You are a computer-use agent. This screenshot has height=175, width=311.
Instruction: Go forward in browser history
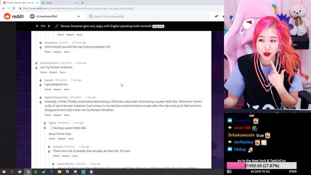pyautogui.click(x=9, y=8)
